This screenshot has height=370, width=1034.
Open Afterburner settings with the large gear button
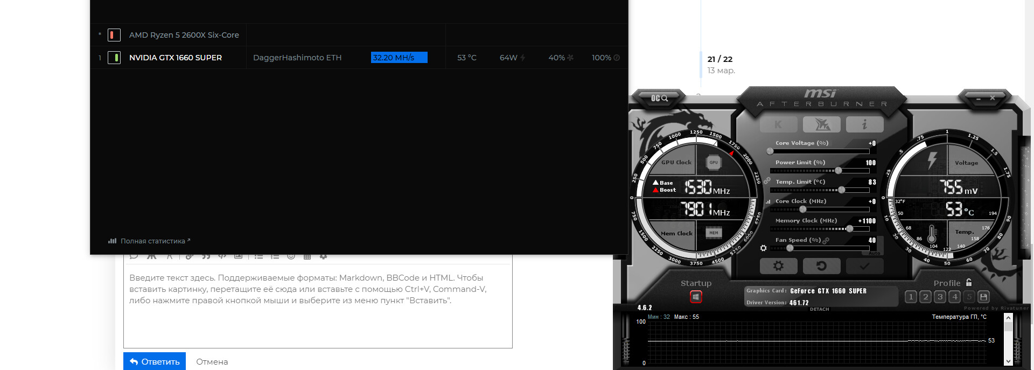coord(778,266)
